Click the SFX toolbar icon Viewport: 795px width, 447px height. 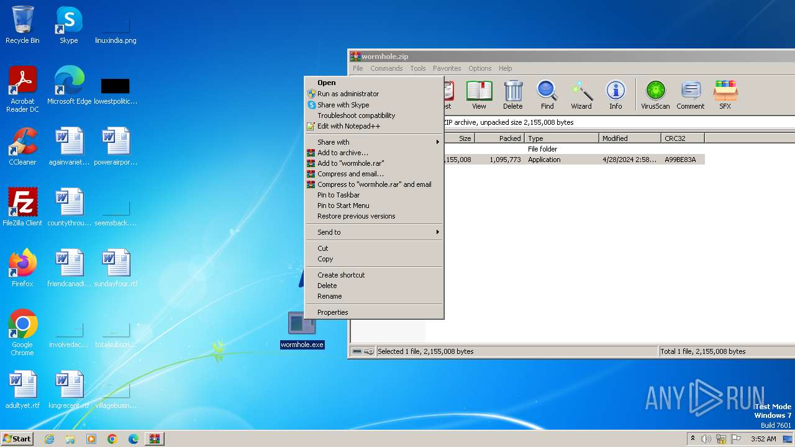point(725,95)
